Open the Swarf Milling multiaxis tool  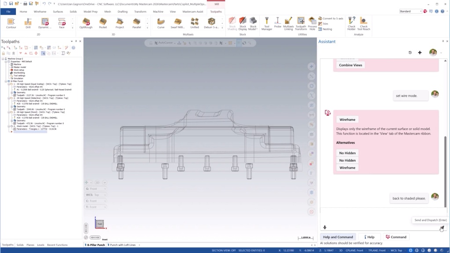pyautogui.click(x=178, y=25)
